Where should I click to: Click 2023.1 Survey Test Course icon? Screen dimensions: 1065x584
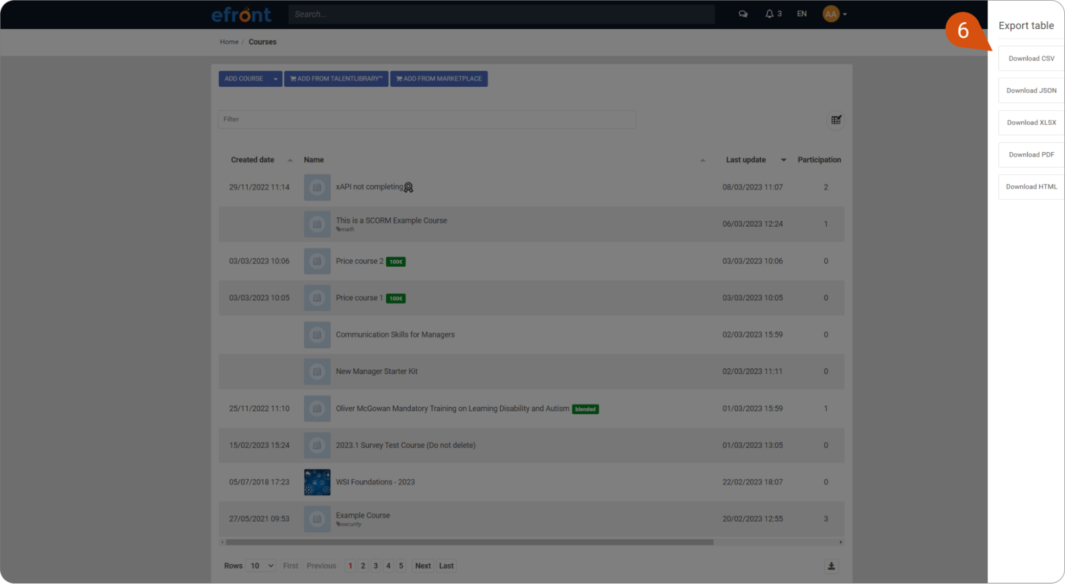click(x=317, y=445)
